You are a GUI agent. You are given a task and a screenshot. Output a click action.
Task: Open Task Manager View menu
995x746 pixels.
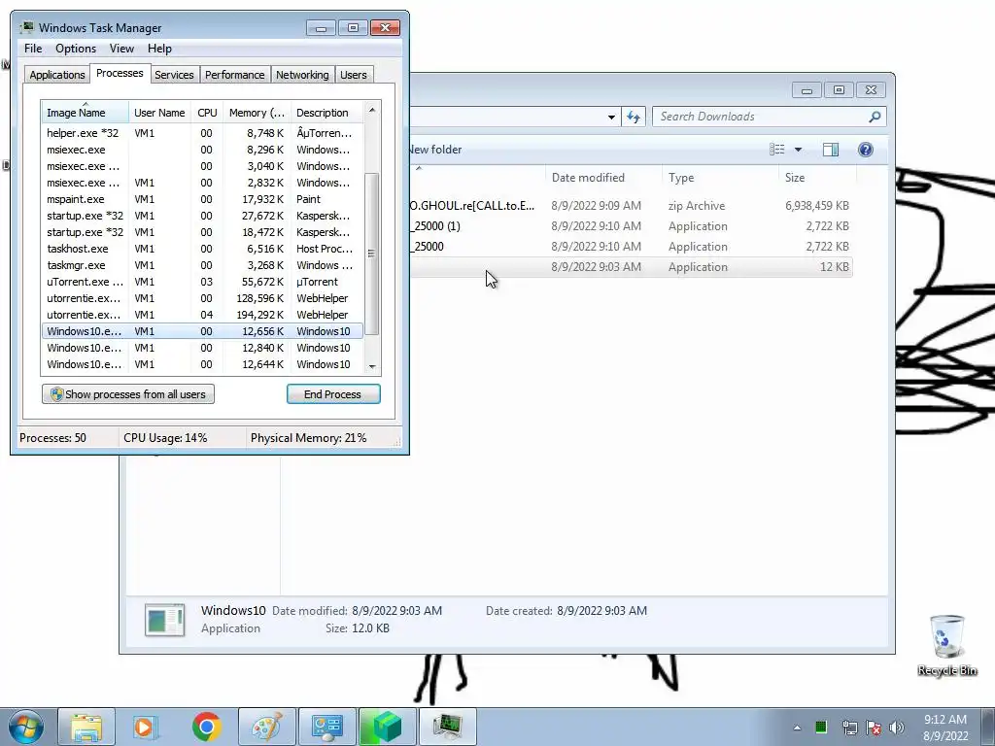121,49
